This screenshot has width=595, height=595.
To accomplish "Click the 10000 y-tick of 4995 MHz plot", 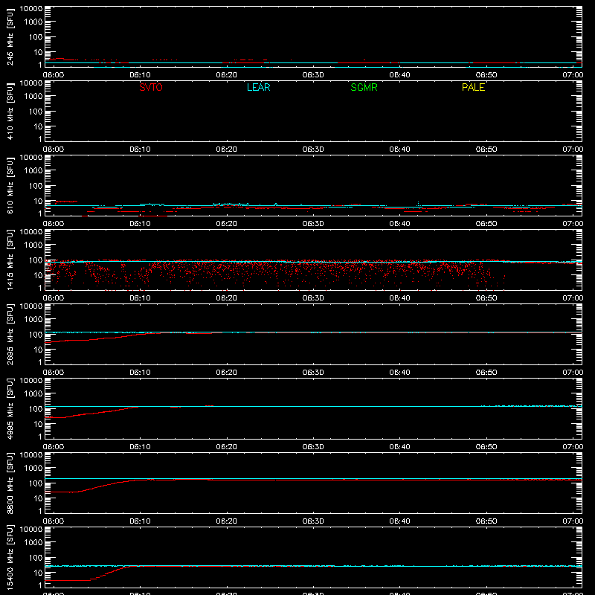I will (31, 381).
